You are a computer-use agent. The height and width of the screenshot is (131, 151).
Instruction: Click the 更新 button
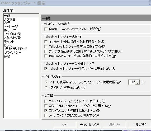point(115,124)
